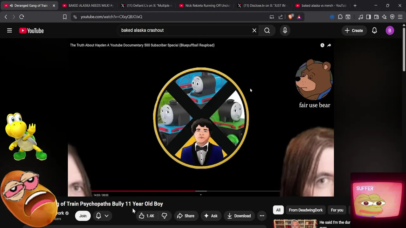Open Brave Wallet icon
Viewport: 406px width, 228px height.
[377, 17]
